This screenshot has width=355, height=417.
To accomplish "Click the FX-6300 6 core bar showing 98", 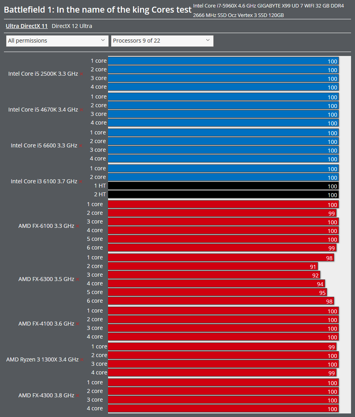I will (221, 301).
